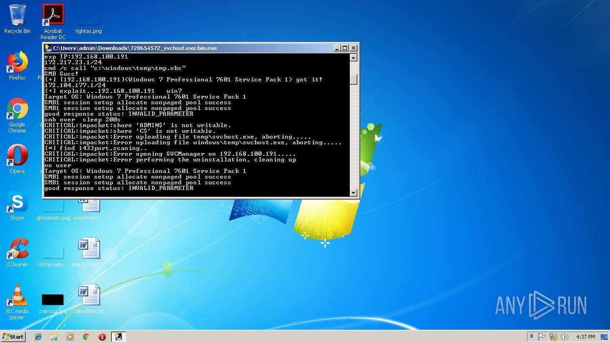Viewport: 610px width, 343px height.
Task: Open VLC media player shortcut
Action: [x=17, y=302]
